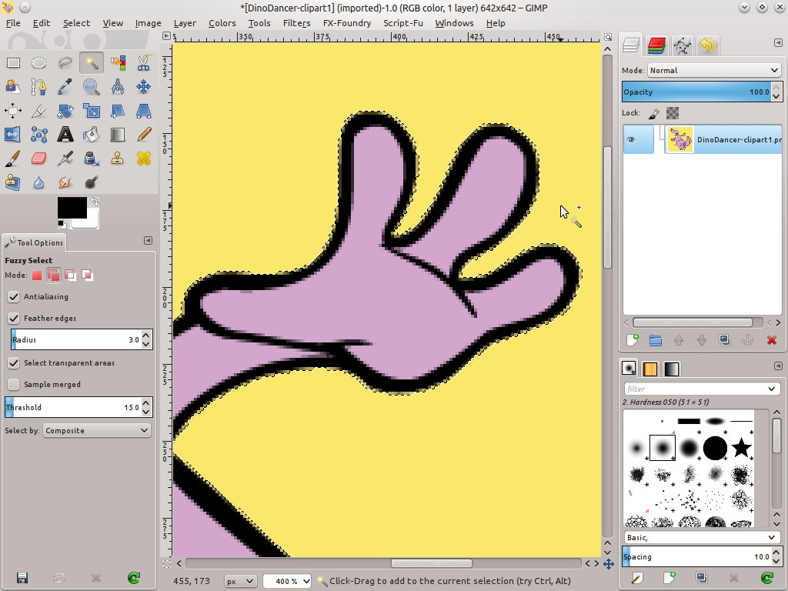Select the Fuzzy Select tool
This screenshot has width=788, height=591.
92,62
